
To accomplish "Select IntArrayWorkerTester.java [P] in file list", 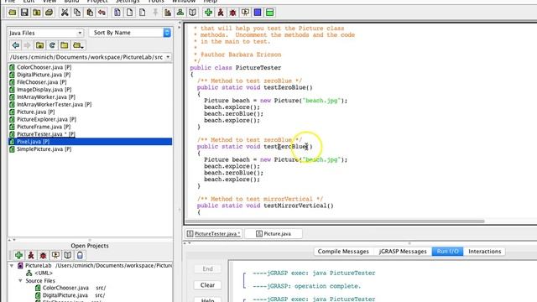I will 90,104.
